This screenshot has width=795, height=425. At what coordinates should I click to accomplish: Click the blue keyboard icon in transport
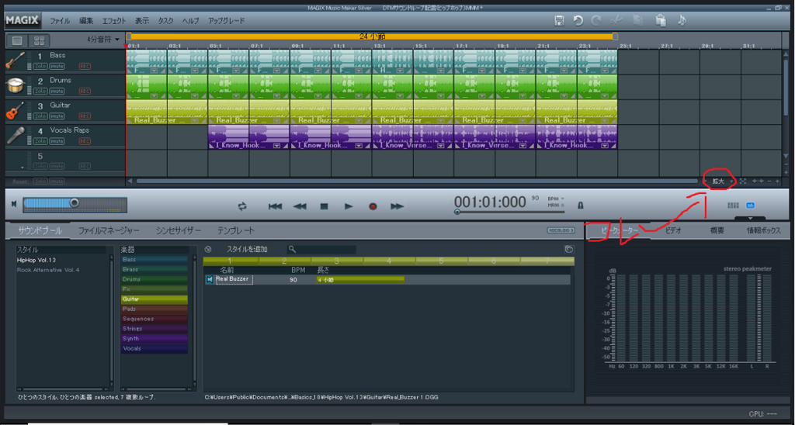tap(751, 206)
